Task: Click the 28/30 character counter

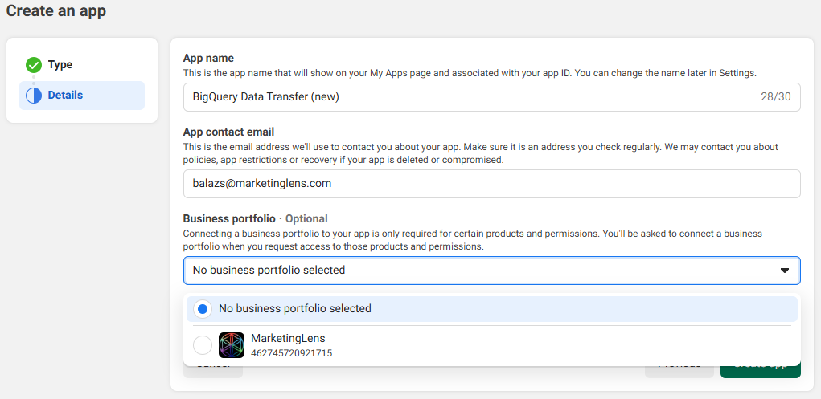Action: (x=775, y=97)
